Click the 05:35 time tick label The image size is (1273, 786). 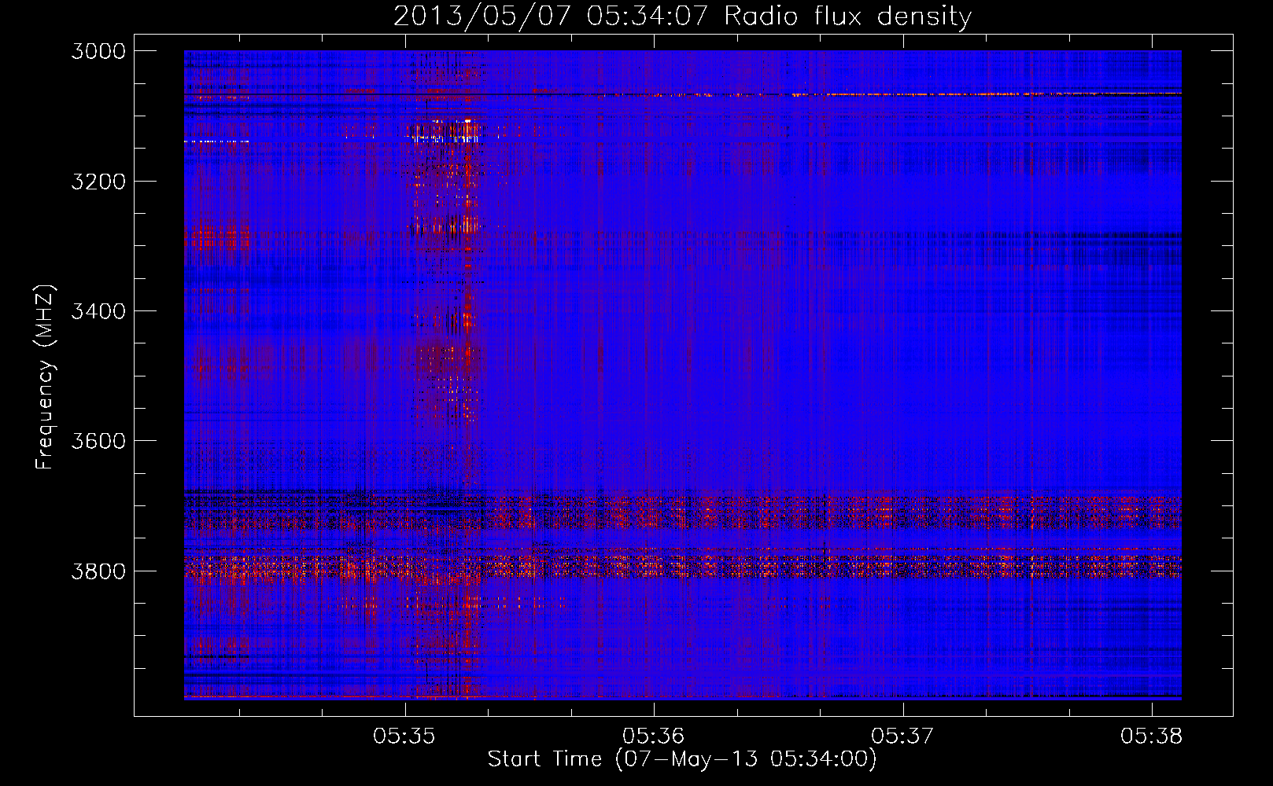coord(404,736)
